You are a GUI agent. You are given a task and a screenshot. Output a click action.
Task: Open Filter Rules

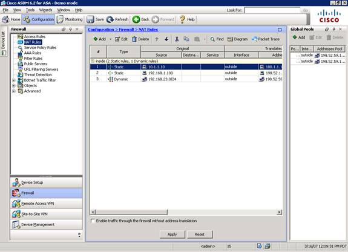point(33,59)
